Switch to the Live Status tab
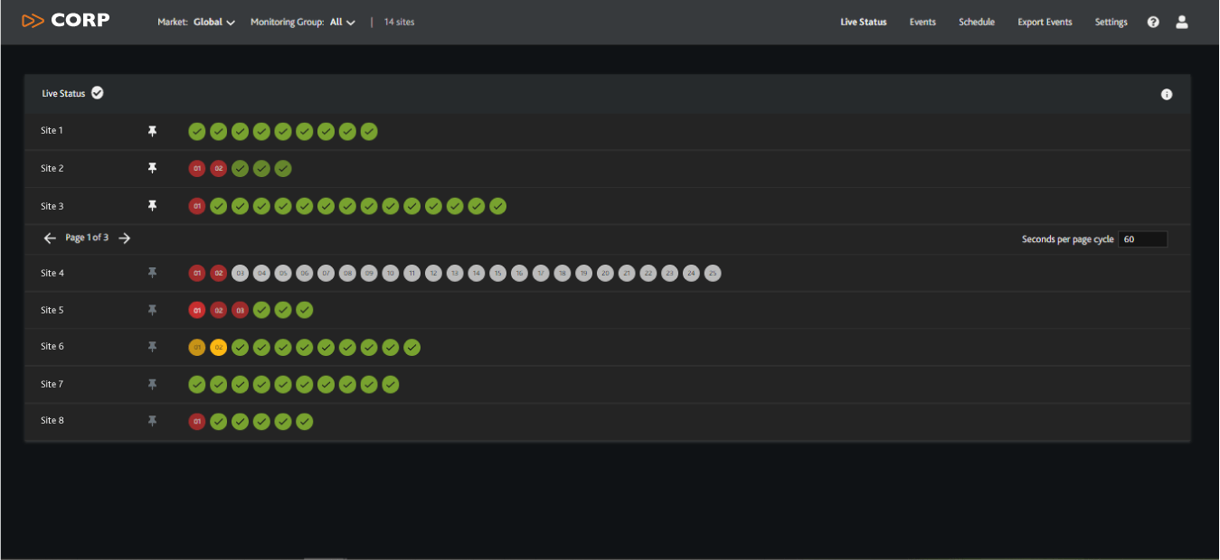Viewport: 1220px width, 560px height. click(x=864, y=22)
